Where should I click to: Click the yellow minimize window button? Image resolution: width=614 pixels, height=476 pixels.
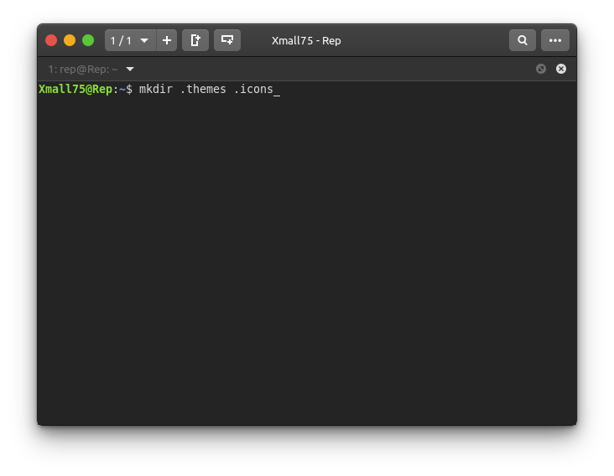(x=70, y=40)
